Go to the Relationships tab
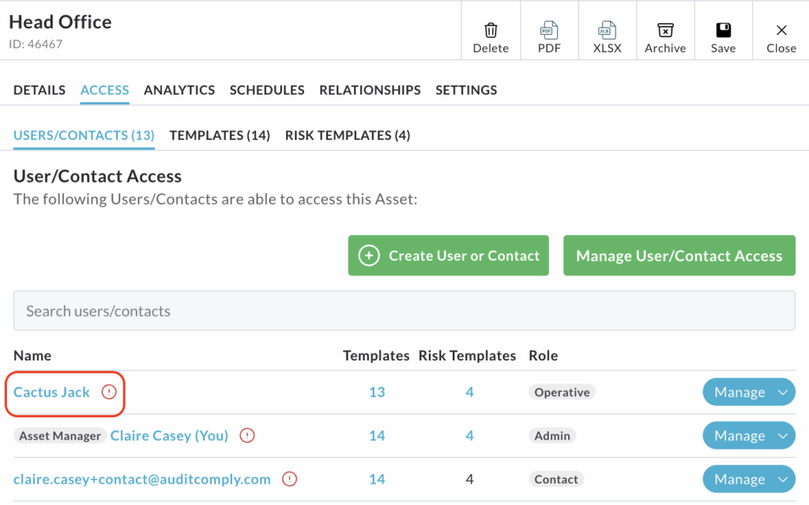 370,90
